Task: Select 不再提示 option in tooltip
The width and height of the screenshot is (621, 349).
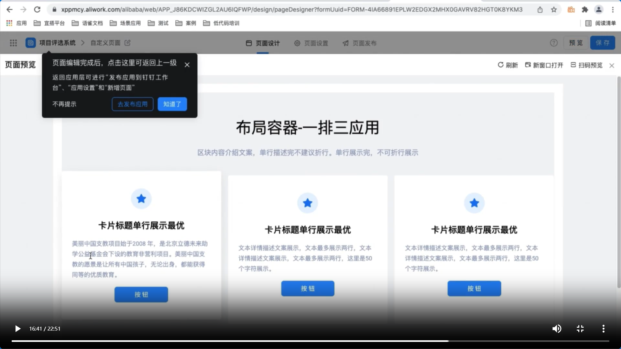Action: 64,104
